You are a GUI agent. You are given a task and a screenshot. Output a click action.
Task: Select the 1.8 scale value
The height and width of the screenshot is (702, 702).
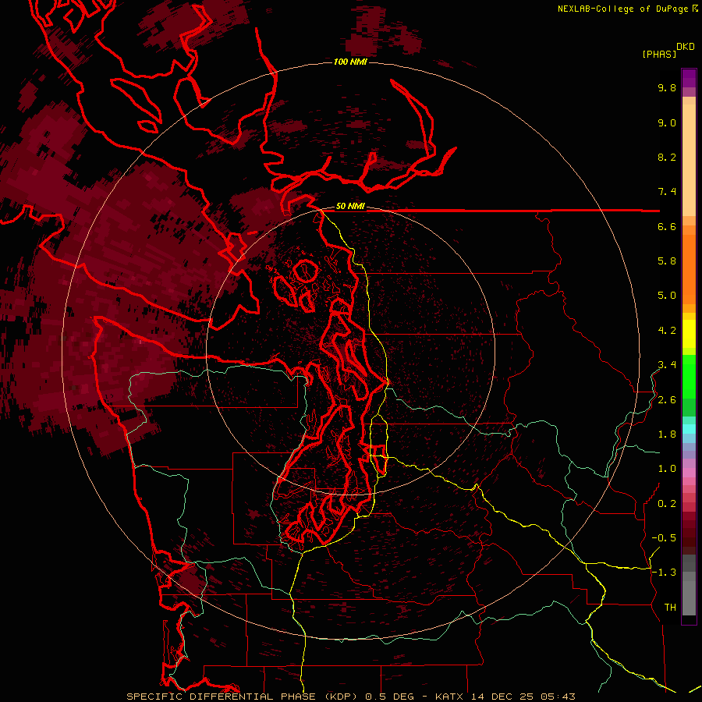pos(667,434)
